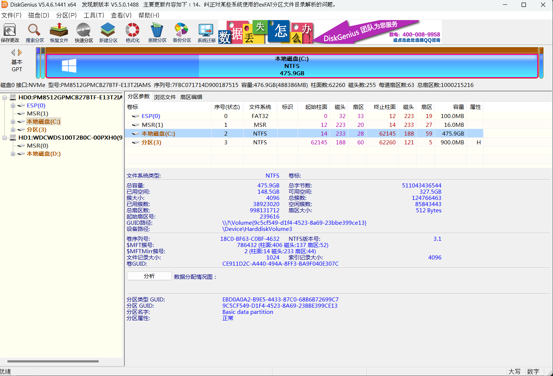553x376 pixels.
Task: Go to next disk with right arrow
Action: tap(20, 53)
